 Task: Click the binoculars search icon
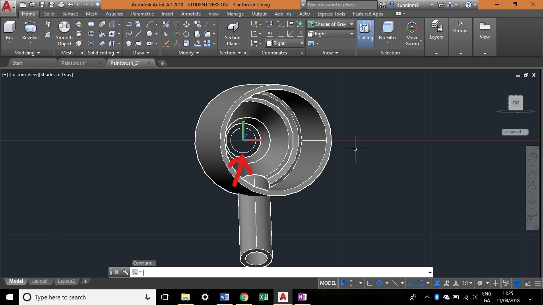tap(382, 5)
